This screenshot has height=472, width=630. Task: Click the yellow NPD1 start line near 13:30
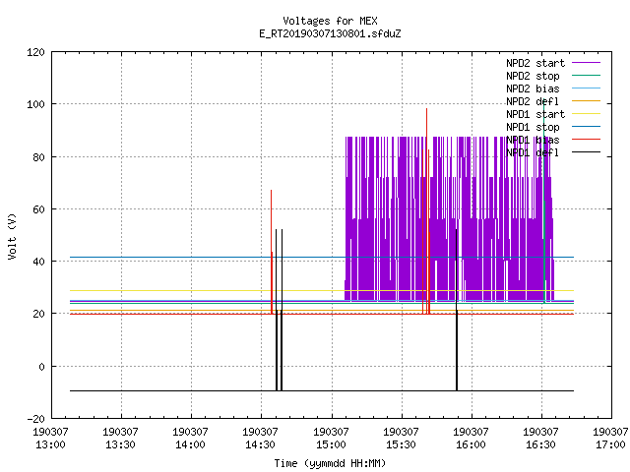(x=121, y=290)
